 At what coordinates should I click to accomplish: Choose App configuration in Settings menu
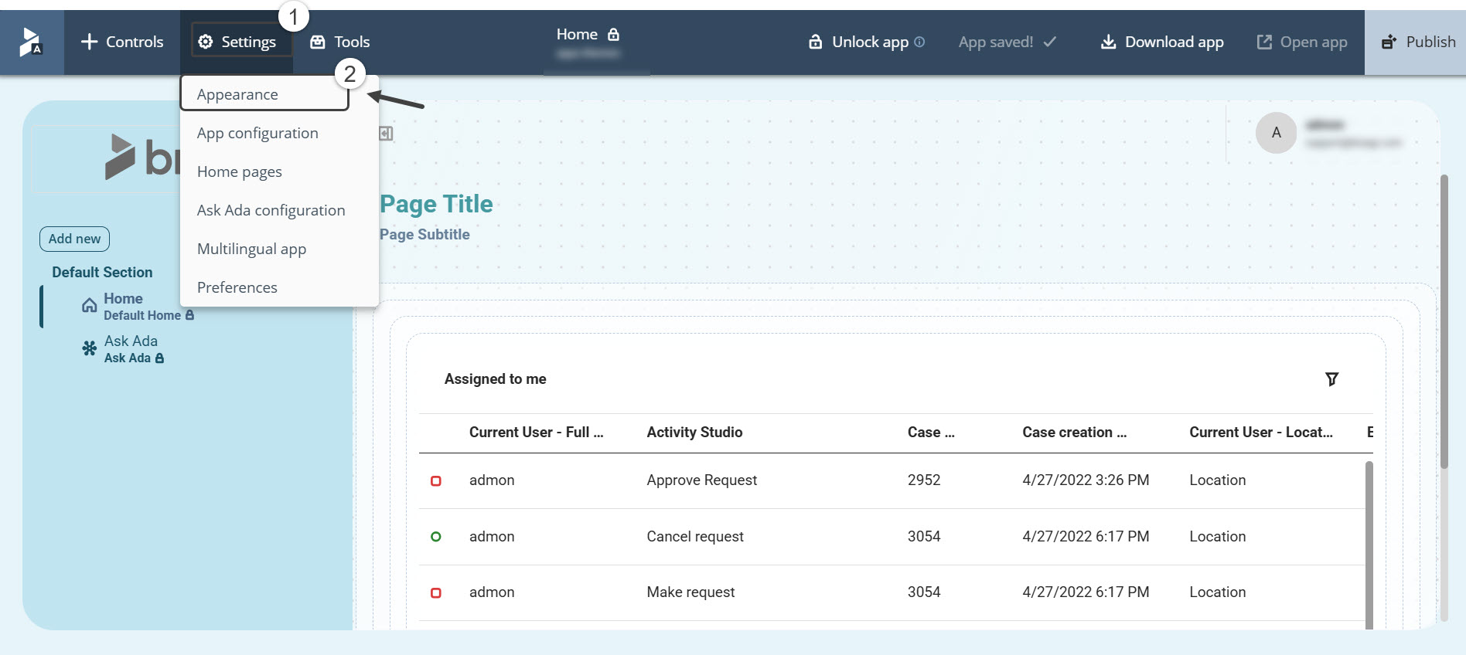[x=257, y=133]
